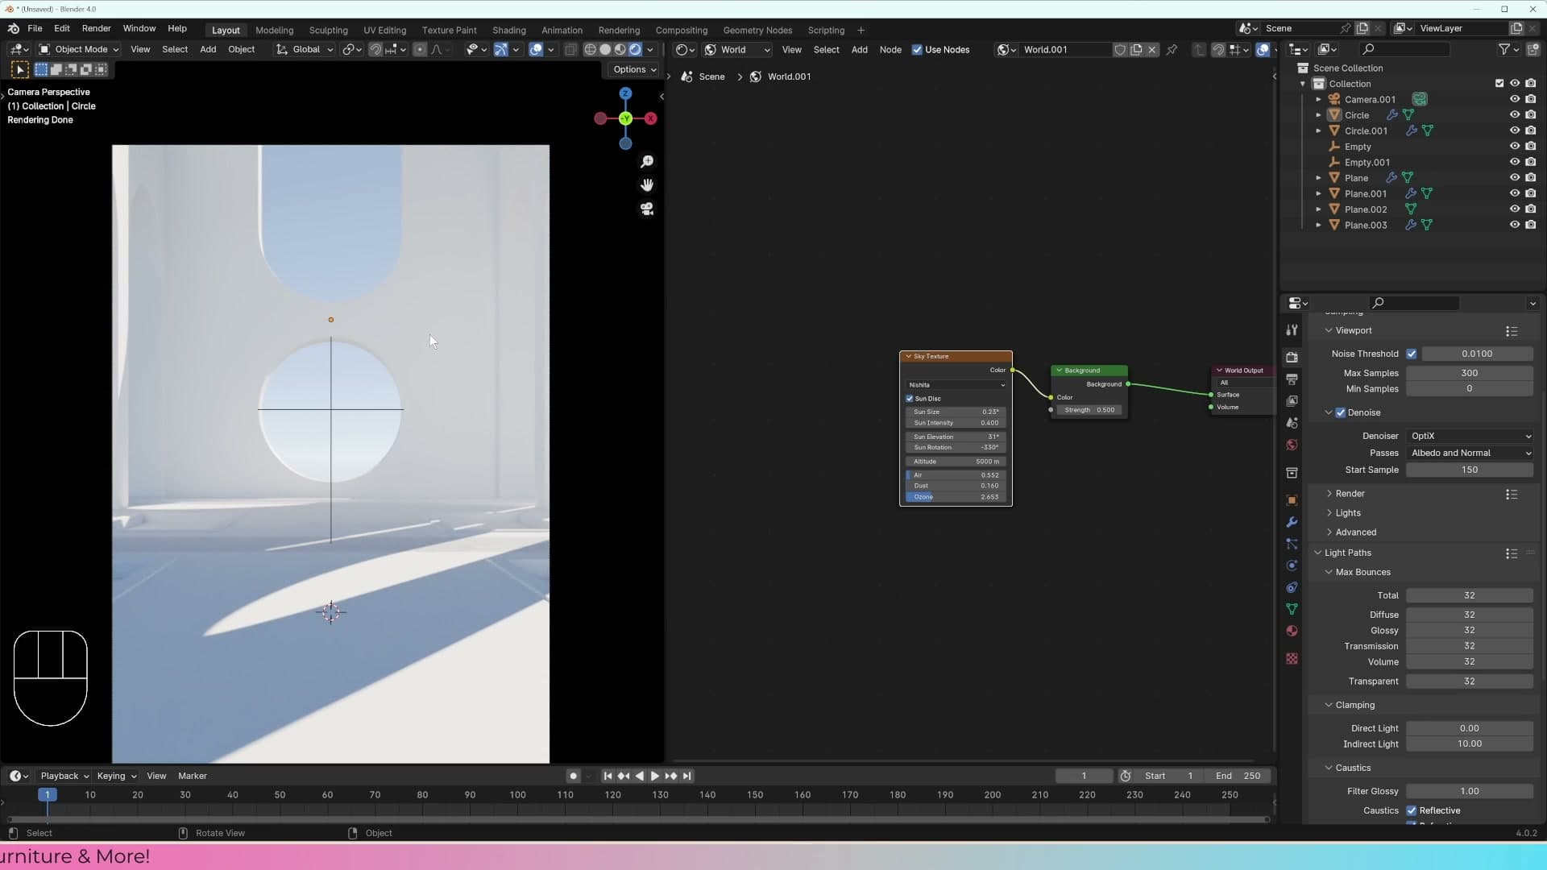Switch to the Geometry Nodes workspace tab
The image size is (1547, 870).
[x=757, y=30]
